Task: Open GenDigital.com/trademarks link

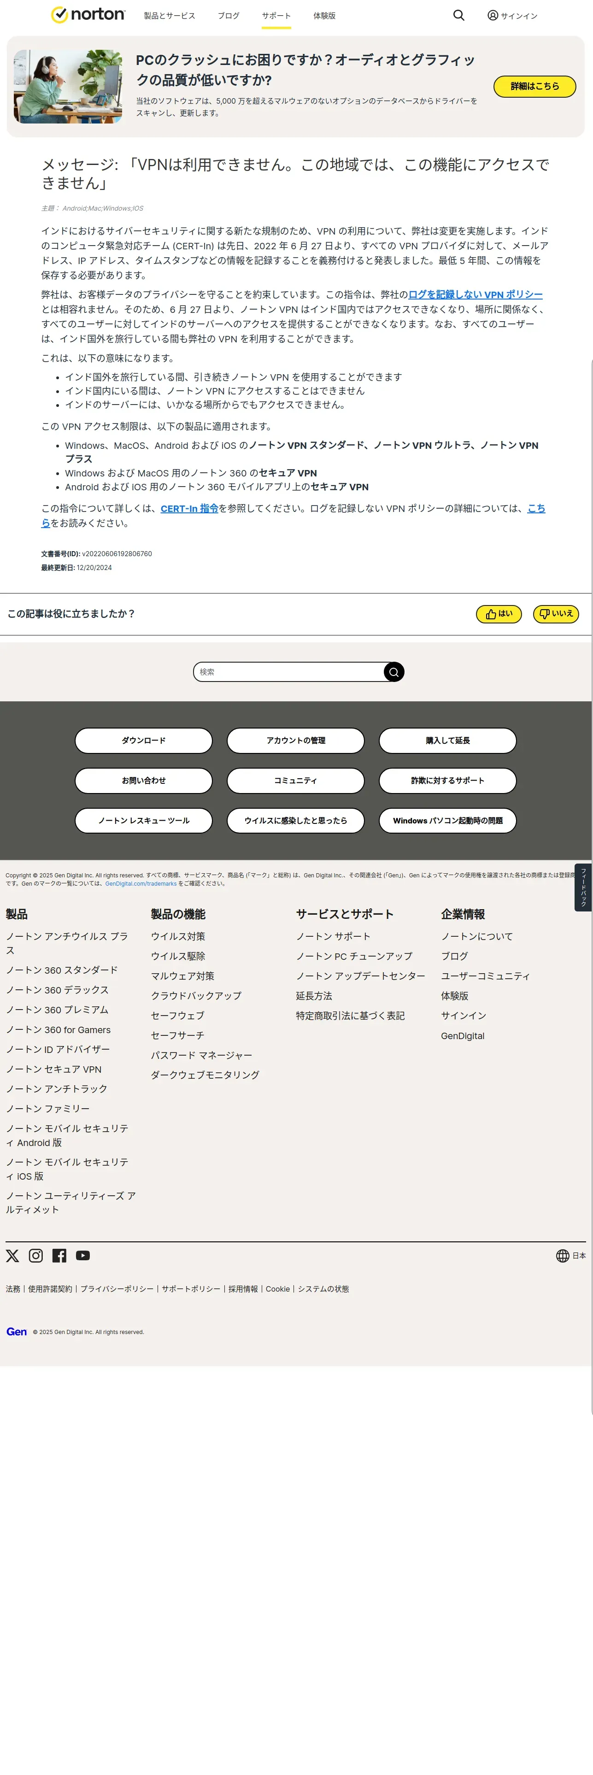Action: pos(141,883)
